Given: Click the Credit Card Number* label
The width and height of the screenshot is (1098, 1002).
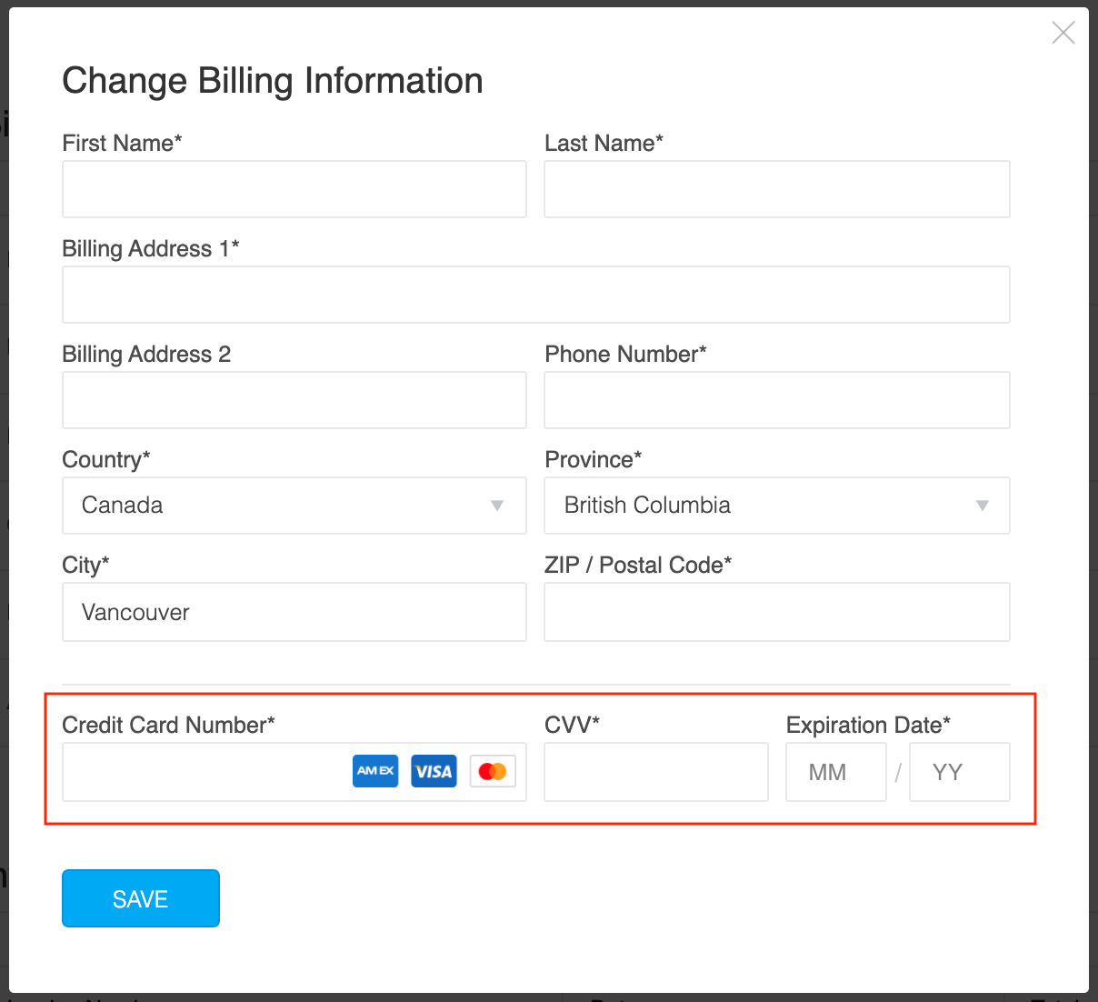Looking at the screenshot, I should [x=168, y=725].
